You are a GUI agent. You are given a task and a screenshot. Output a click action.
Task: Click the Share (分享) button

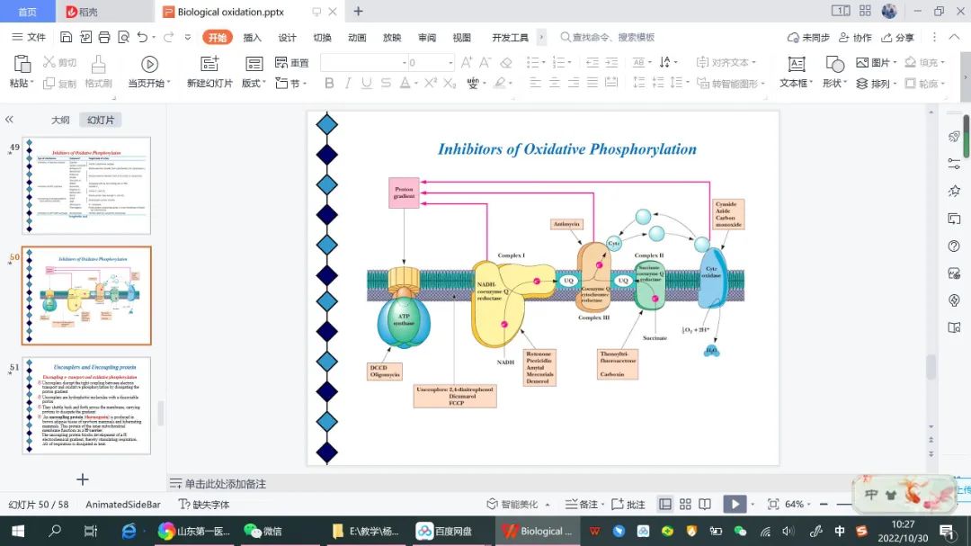click(897, 37)
